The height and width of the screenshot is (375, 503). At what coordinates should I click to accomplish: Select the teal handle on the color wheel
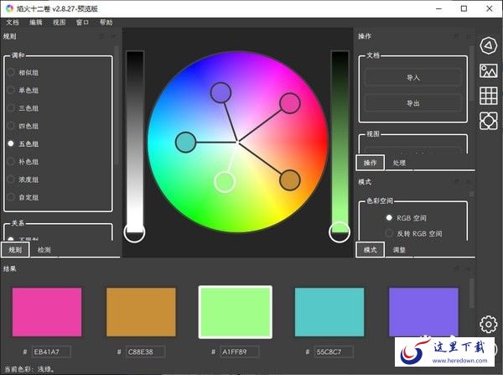(185, 143)
